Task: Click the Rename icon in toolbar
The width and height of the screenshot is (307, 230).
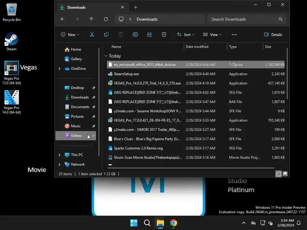Action: tap(135, 35)
